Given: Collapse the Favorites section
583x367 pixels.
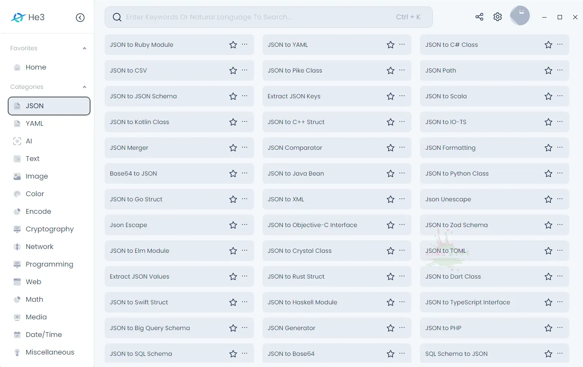Looking at the screenshot, I should [x=85, y=49].
